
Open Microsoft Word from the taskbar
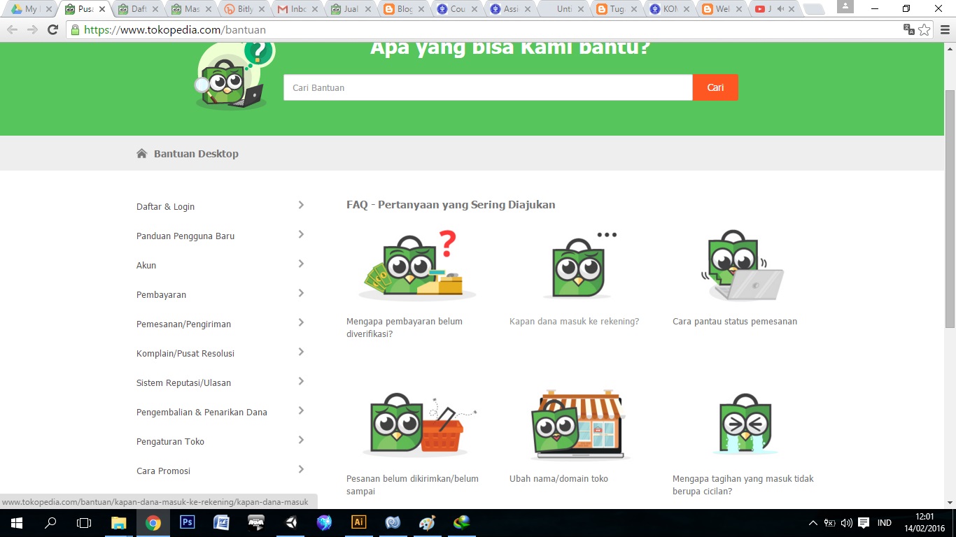[x=221, y=522]
